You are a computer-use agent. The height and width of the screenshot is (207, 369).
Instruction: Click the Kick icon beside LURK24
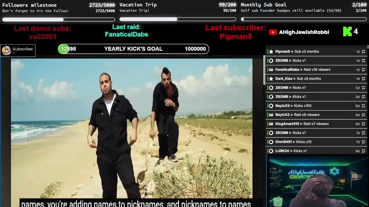(x=271, y=151)
